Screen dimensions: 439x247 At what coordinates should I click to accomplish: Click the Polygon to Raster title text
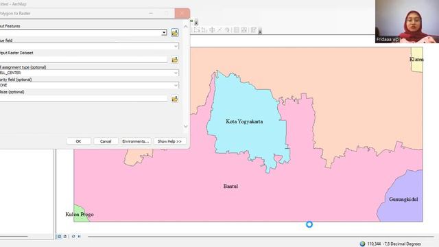click(x=15, y=14)
